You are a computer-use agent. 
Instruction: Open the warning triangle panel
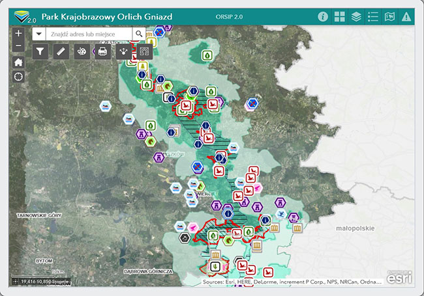click(407, 16)
